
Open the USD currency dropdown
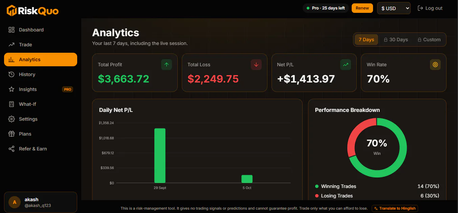(394, 8)
